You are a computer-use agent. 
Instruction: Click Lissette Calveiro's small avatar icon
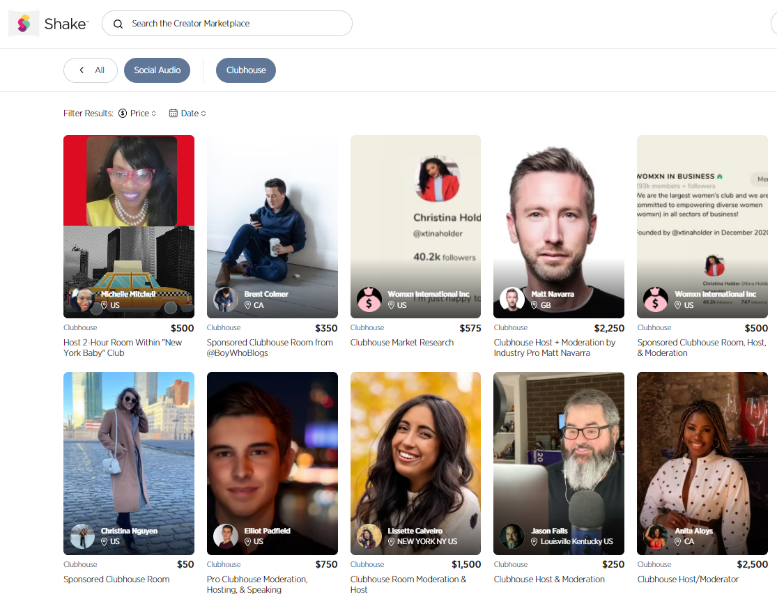pos(369,536)
